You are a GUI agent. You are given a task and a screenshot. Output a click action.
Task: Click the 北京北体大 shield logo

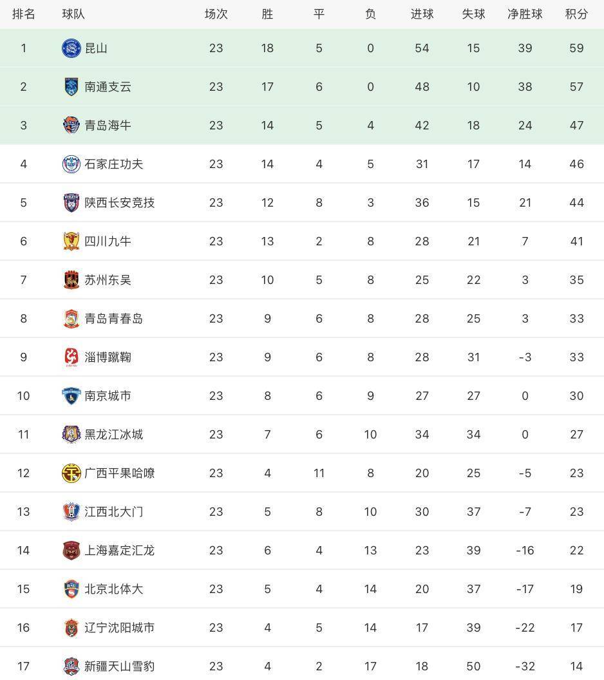click(71, 589)
